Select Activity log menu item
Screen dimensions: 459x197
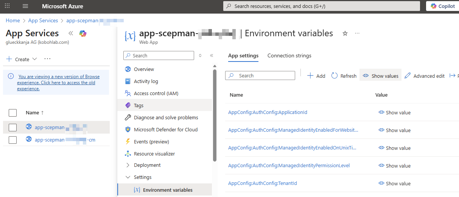[x=146, y=81]
